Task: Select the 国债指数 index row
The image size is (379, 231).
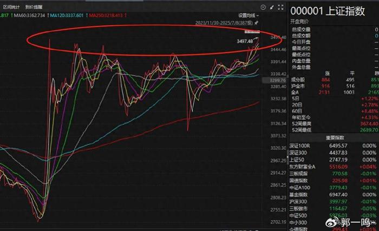Action: coord(334,181)
